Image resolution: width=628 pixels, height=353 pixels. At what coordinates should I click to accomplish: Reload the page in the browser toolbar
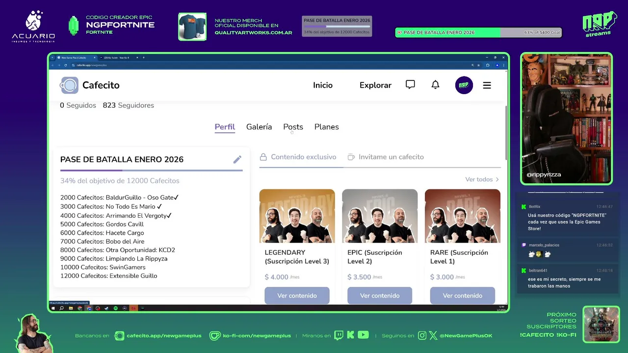click(67, 65)
